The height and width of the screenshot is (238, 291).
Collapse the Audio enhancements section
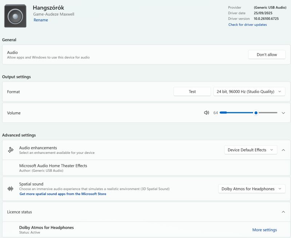coord(283,150)
